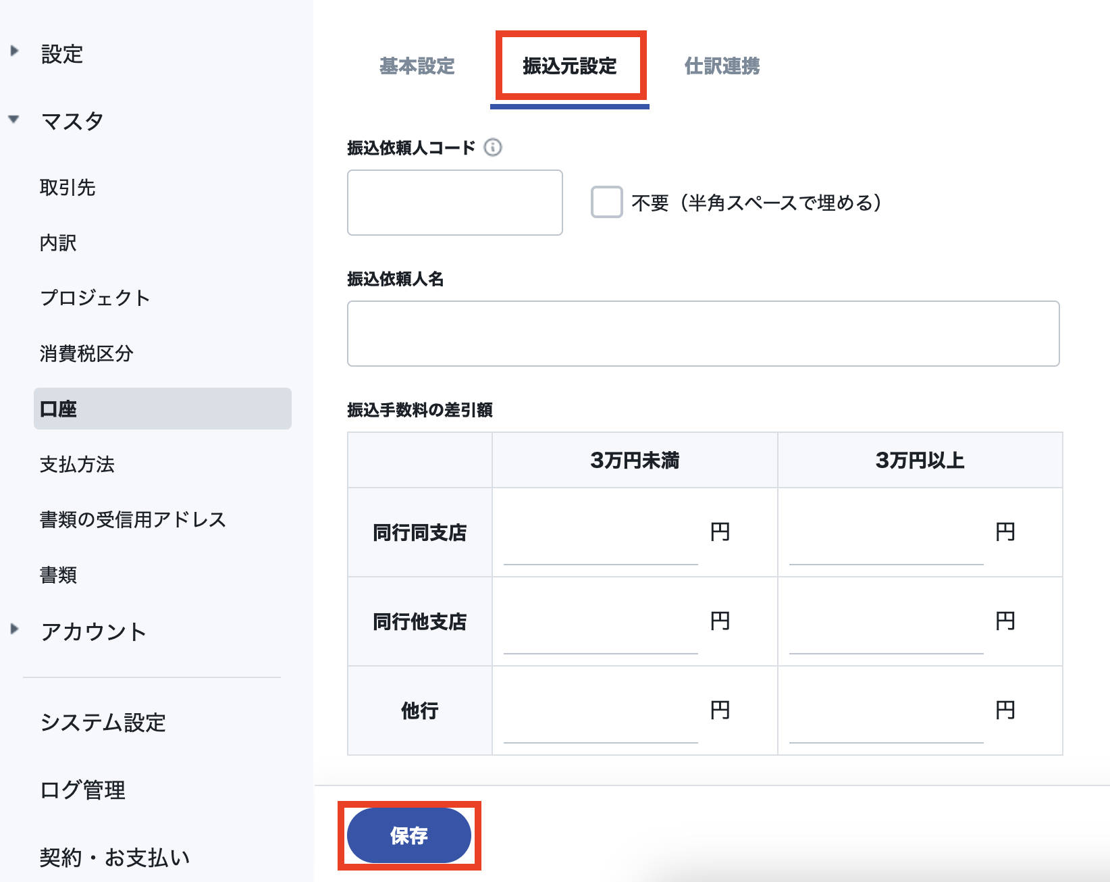This screenshot has height=882, width=1110.
Task: Focus the 振込依頼人コード input field
Action: tap(455, 203)
